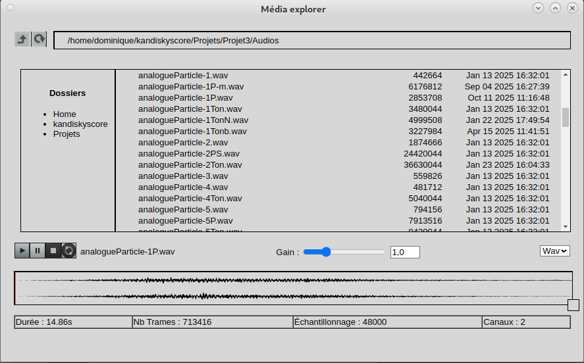Click the refresh folder icon
Image resolution: width=584 pixels, height=363 pixels.
40,39
